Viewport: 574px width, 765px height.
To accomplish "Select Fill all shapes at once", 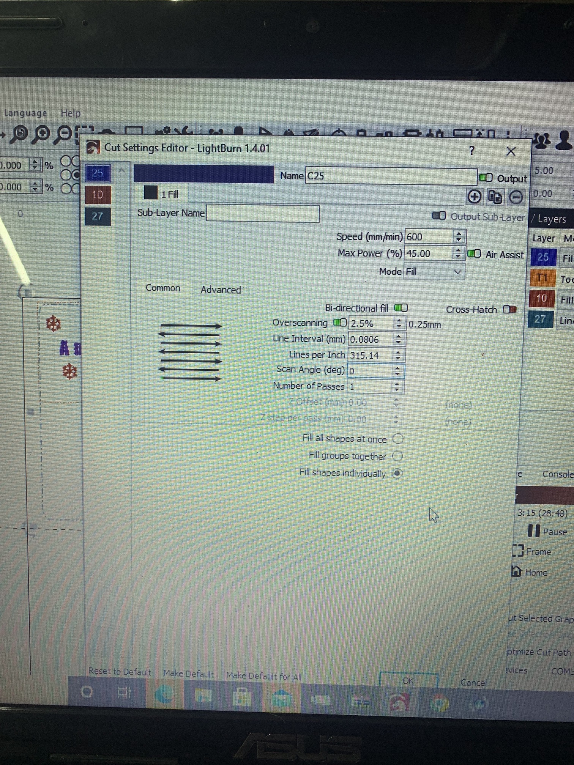I will [398, 439].
